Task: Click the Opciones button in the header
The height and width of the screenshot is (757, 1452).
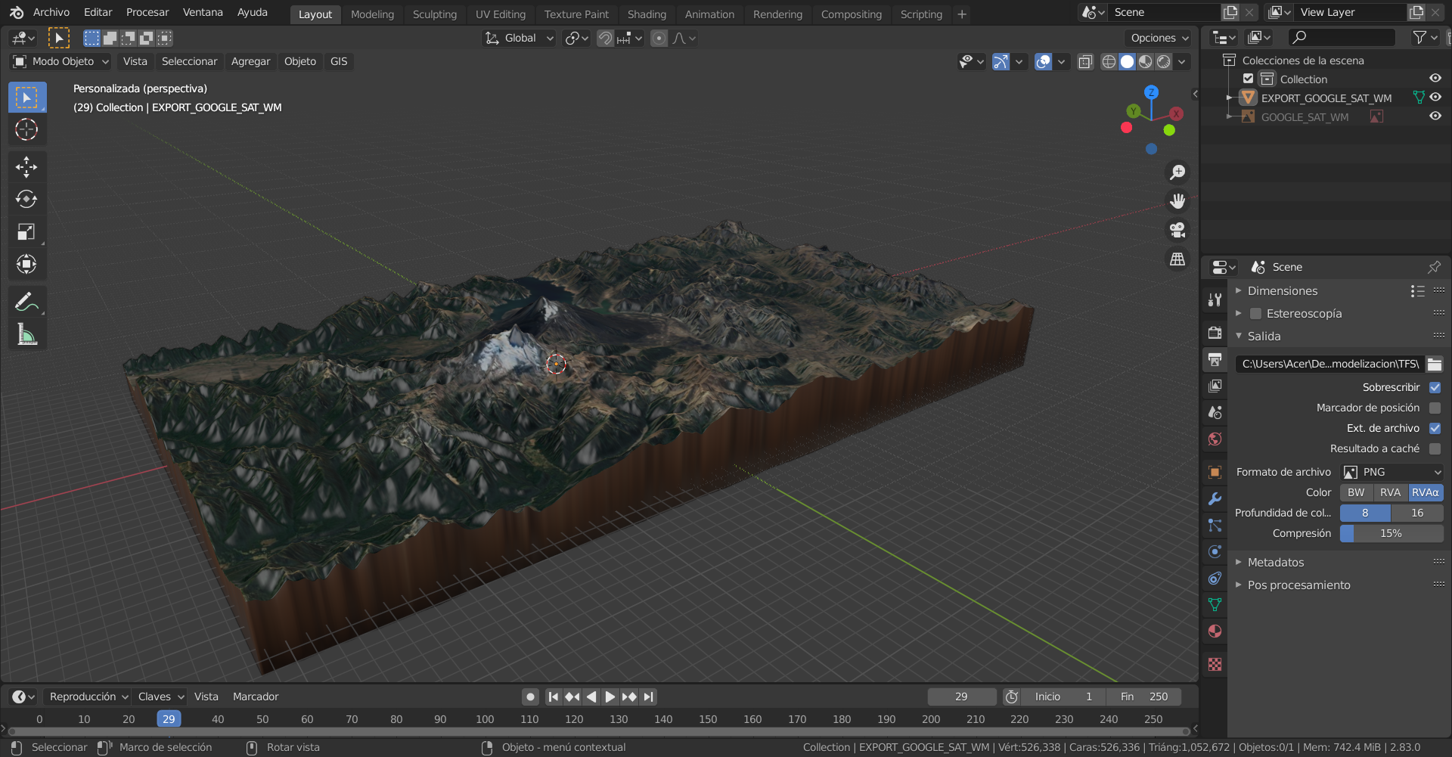Action: [1159, 38]
